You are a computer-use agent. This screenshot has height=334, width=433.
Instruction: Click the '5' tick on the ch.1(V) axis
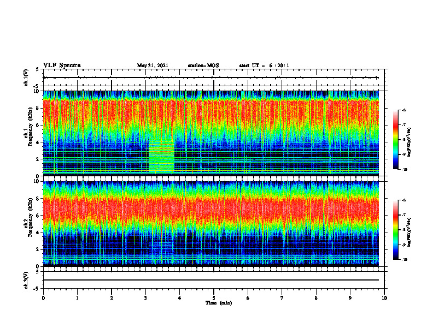pyautogui.click(x=38, y=69)
